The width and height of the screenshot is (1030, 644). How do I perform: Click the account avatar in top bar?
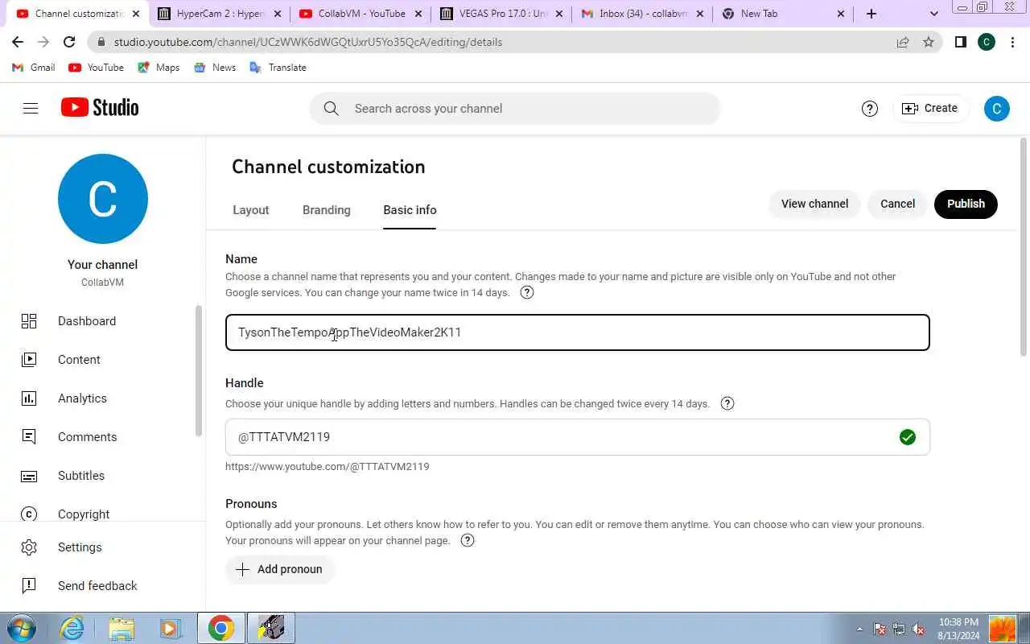tap(996, 109)
